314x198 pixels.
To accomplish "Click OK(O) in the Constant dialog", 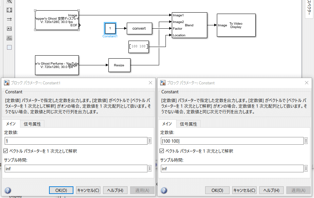I will coord(217,190).
